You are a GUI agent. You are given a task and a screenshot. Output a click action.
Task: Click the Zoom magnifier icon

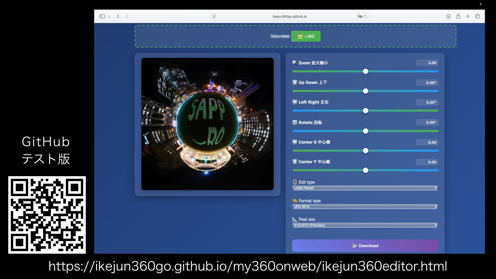pyautogui.click(x=295, y=63)
